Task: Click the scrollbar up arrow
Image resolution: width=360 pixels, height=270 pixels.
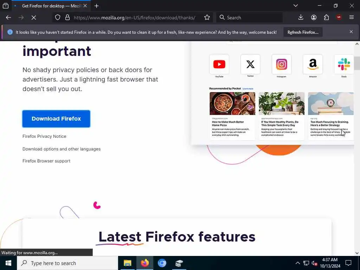Action: pos(357,44)
